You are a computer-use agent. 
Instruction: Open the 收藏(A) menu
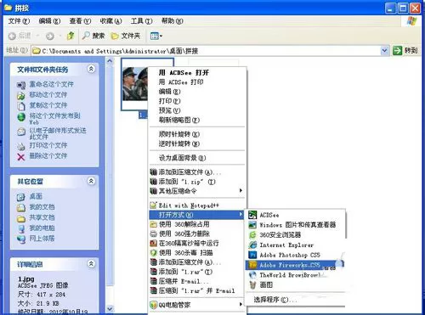110,21
